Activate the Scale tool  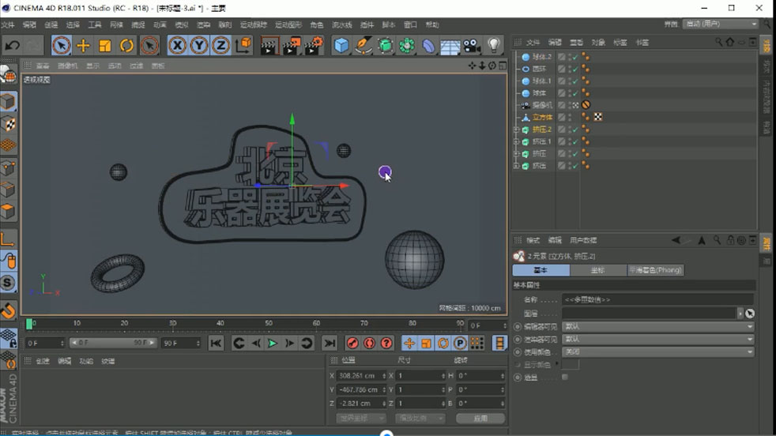pyautogui.click(x=105, y=46)
